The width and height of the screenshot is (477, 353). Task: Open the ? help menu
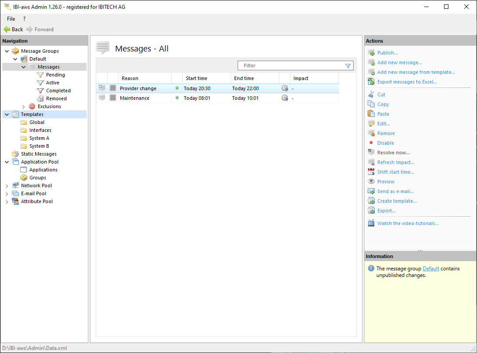pos(24,19)
